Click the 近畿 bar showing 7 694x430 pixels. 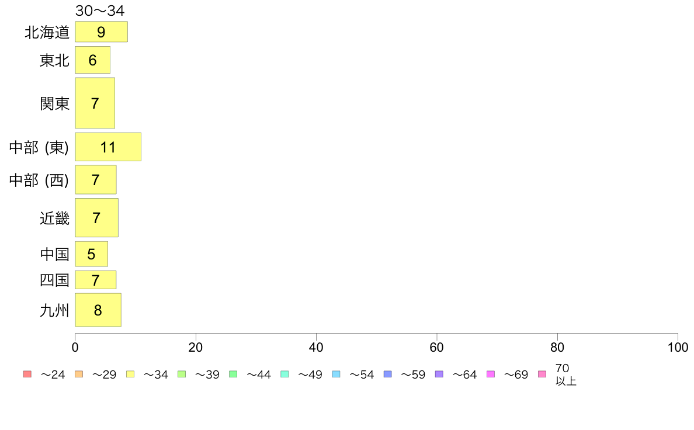coord(96,218)
